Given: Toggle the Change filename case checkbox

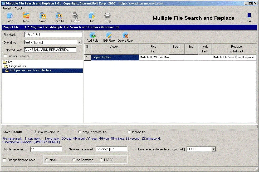Looking at the screenshot, I should (4, 160).
